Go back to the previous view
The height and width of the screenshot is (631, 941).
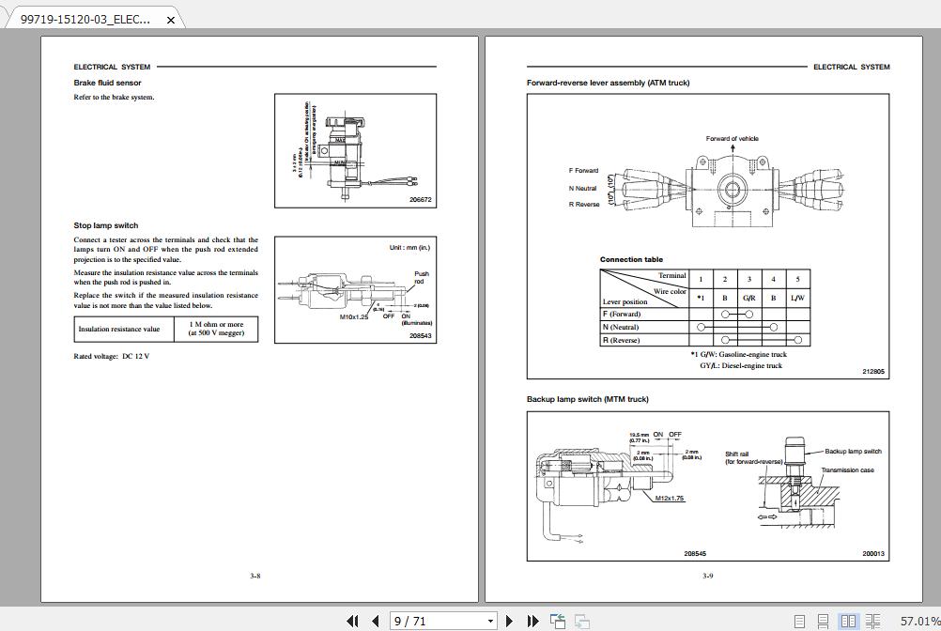[557, 621]
